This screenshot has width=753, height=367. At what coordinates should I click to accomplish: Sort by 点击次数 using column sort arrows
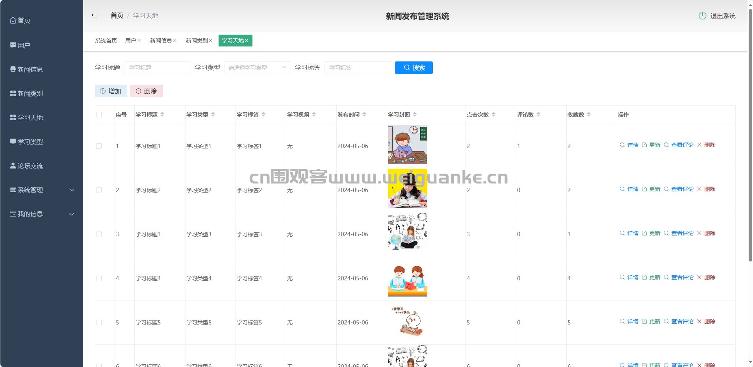[493, 115]
